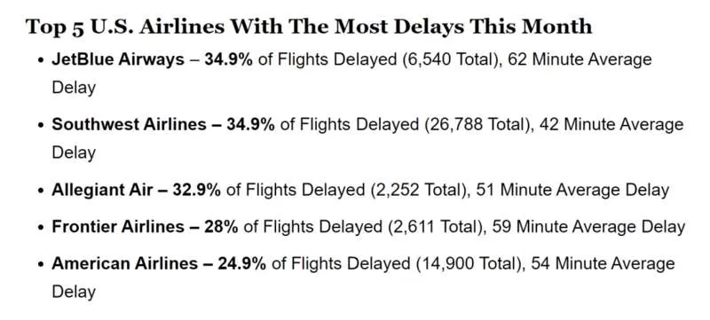
Task: Click the Allegiant Air bold name
Action: click(x=102, y=191)
